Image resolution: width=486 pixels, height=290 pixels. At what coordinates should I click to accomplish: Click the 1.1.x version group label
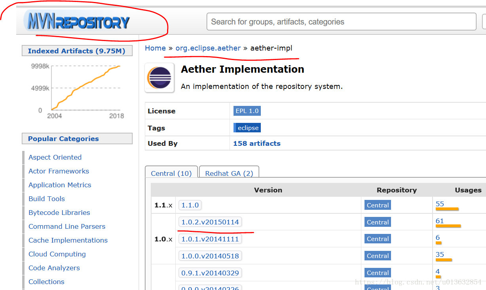coord(163,205)
